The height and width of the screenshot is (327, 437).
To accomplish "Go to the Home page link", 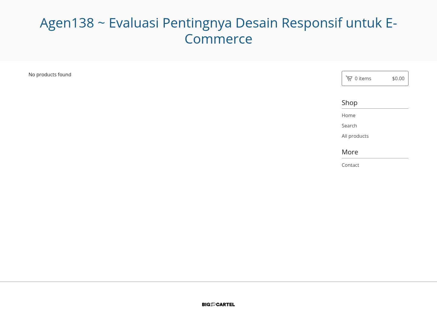I will 348,115.
